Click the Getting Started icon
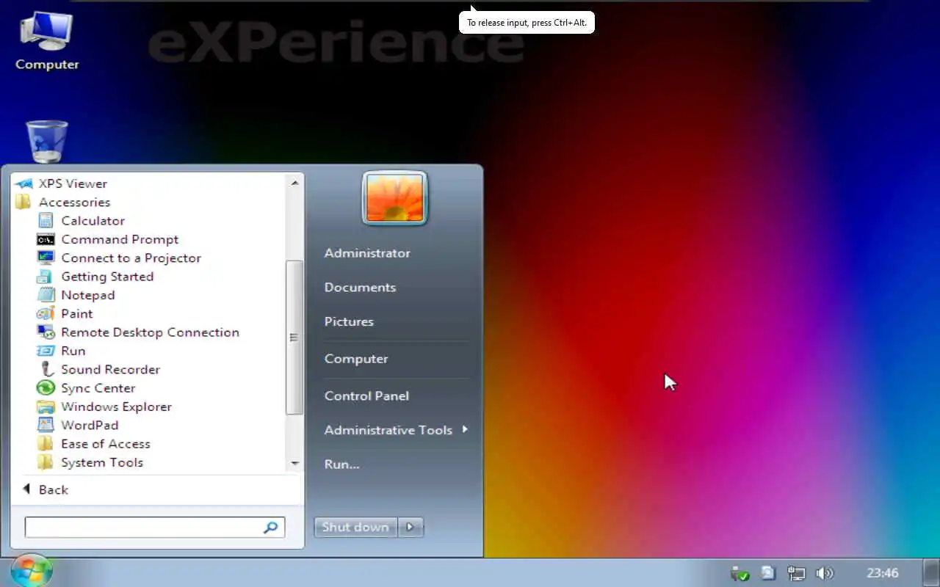940x587 pixels. click(x=46, y=277)
